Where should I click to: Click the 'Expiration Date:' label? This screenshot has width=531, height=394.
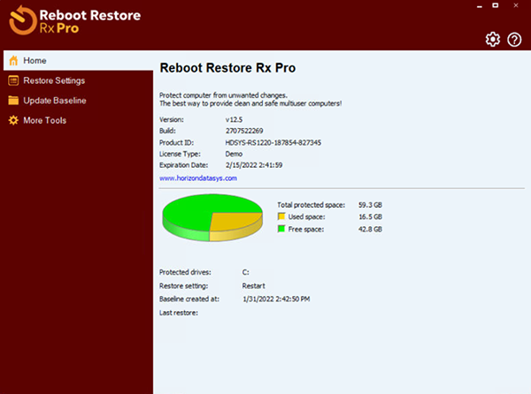point(183,165)
